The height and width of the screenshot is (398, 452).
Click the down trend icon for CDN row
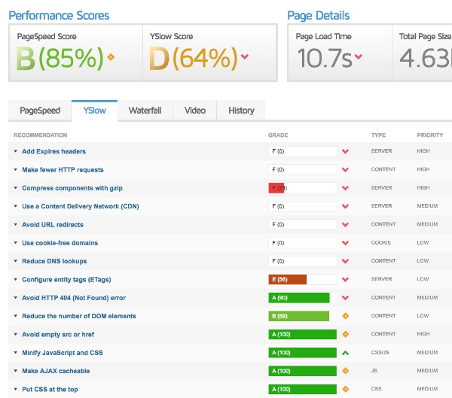[345, 206]
